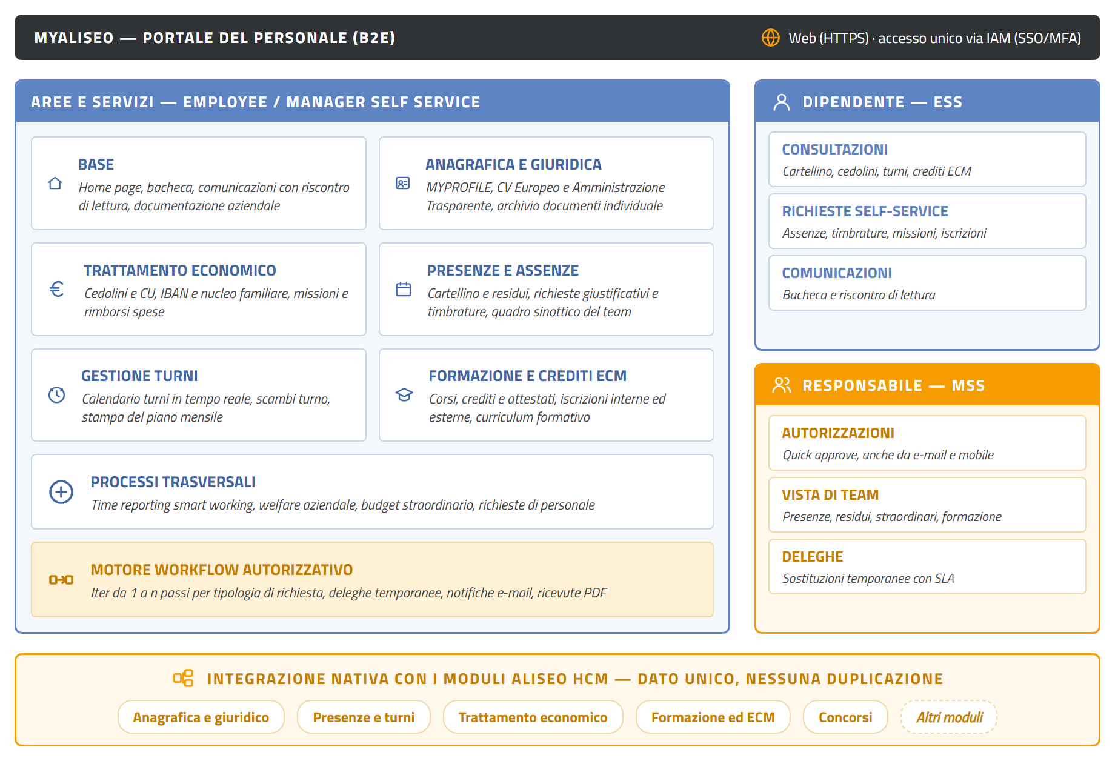Open the PRESENZE E ASSENZE card
1115x761 pixels.
546,289
